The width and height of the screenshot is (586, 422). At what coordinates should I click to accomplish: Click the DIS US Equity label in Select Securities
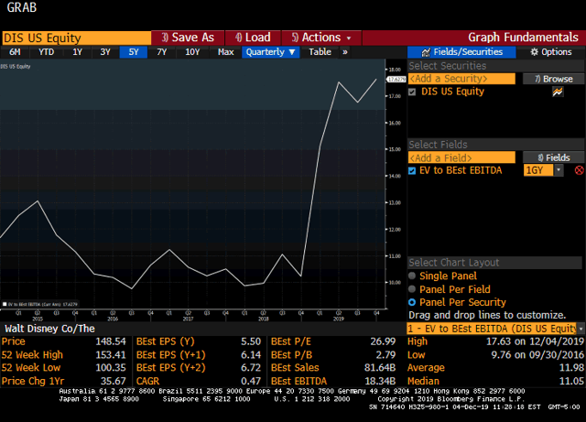coord(452,92)
